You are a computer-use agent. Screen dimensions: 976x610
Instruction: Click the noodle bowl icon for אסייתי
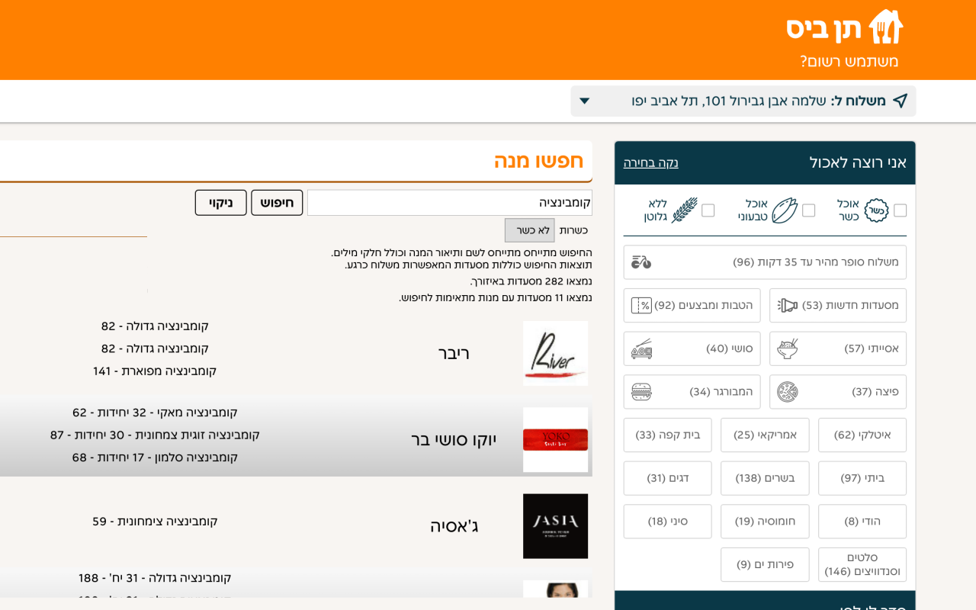click(788, 348)
